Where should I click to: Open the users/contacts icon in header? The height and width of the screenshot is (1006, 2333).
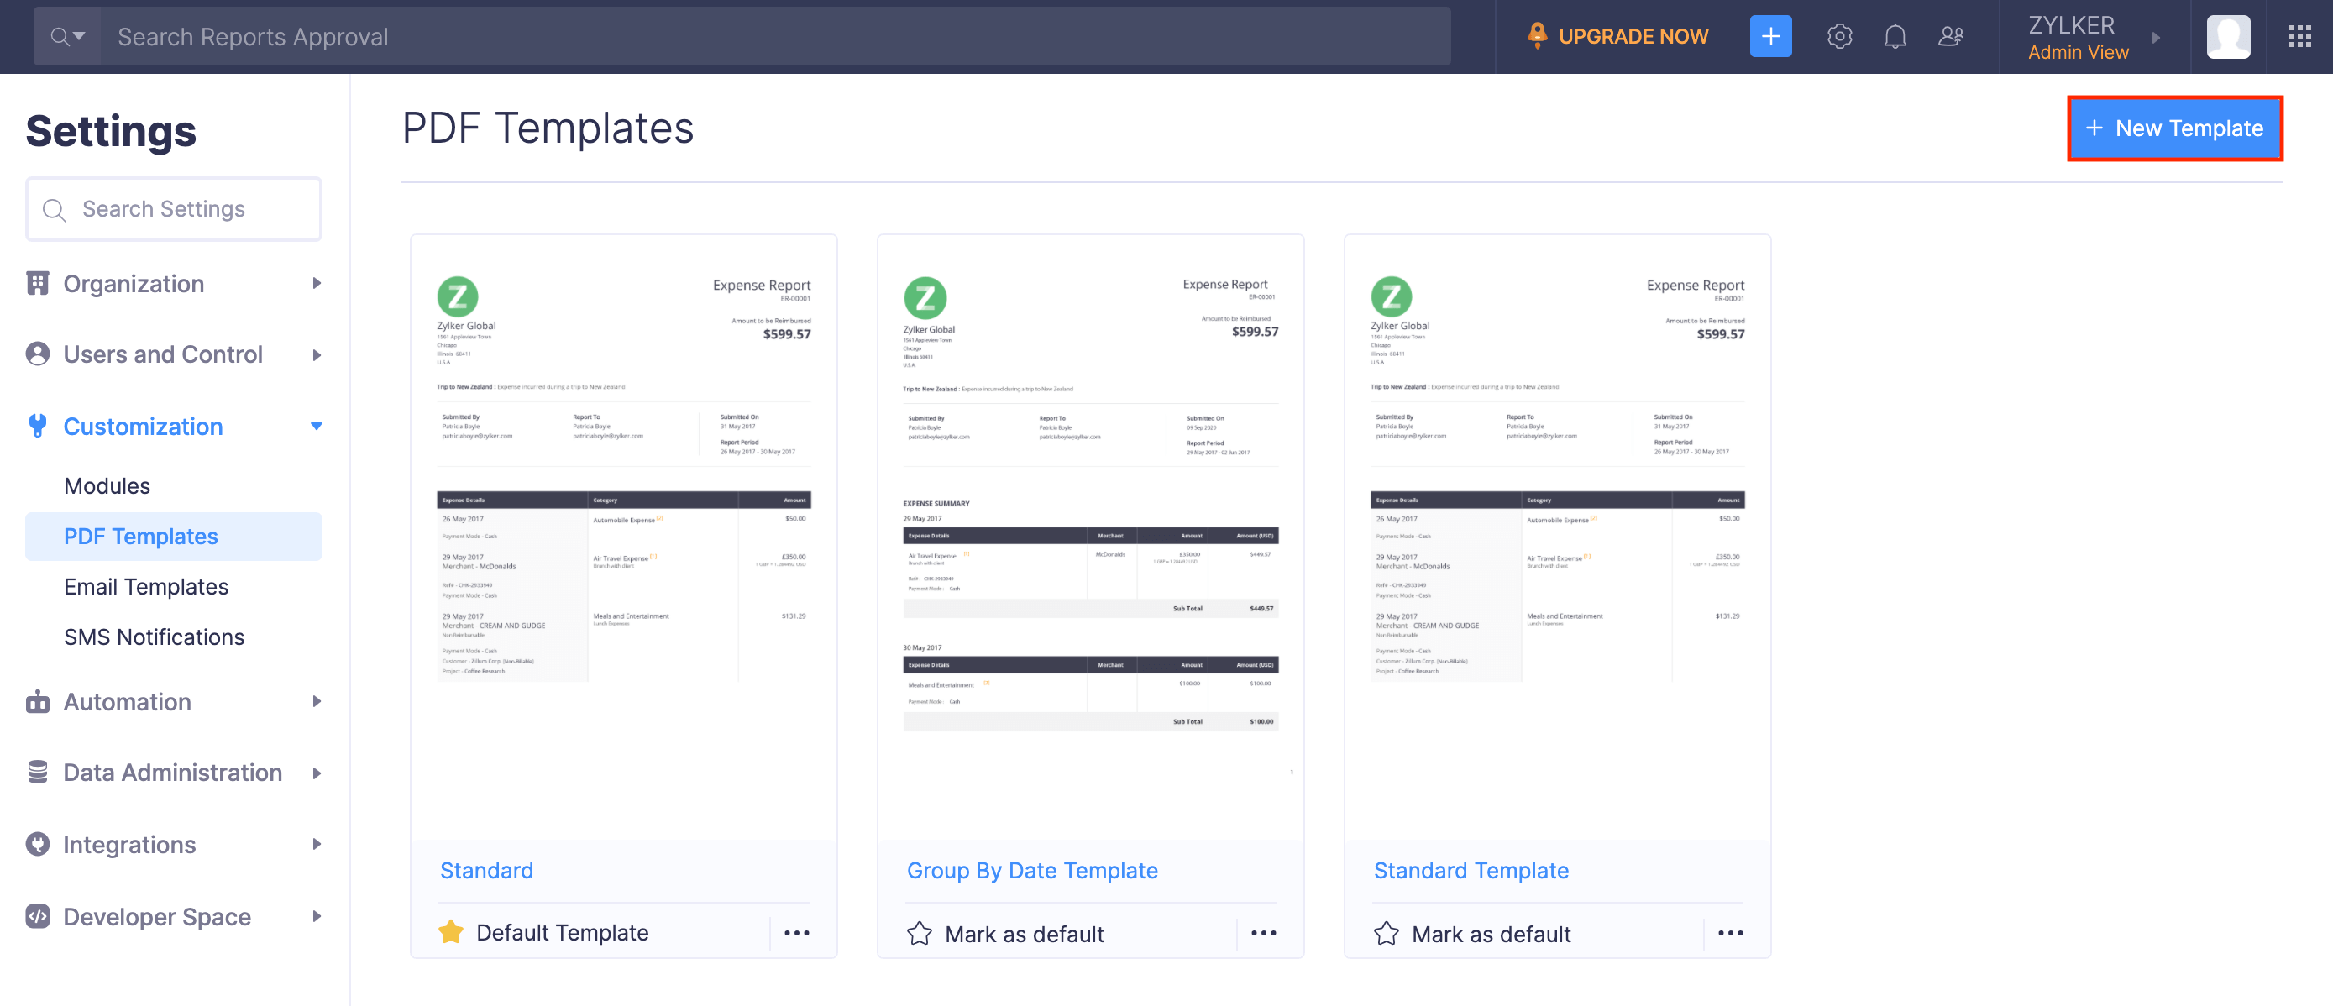1950,36
